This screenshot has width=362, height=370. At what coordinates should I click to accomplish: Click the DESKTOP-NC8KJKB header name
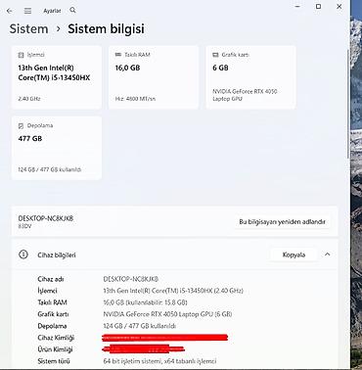tap(46, 218)
